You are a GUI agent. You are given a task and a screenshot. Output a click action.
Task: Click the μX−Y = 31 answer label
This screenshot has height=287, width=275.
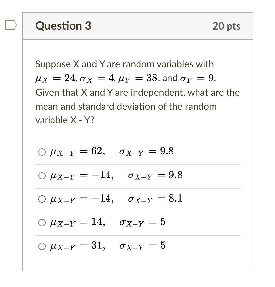pos(78,246)
